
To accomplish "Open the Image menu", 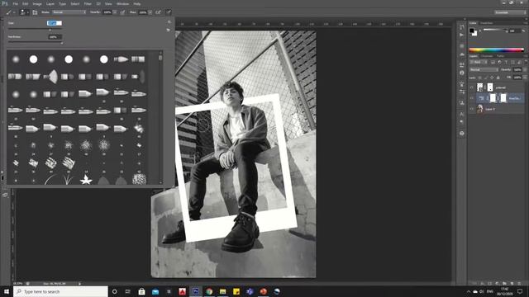I will pos(37,3).
